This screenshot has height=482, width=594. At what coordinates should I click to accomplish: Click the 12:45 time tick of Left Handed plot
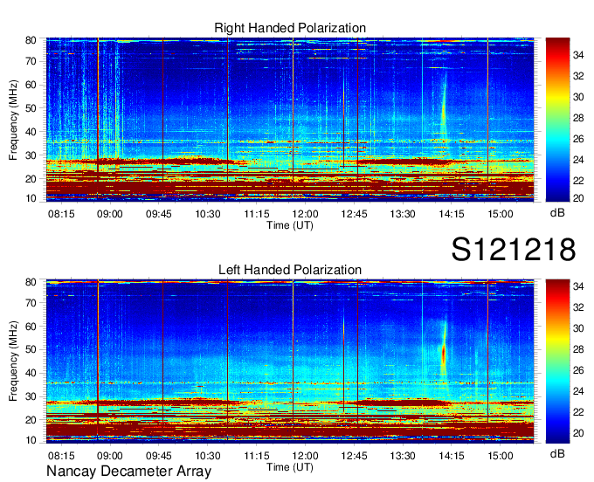coord(354,456)
